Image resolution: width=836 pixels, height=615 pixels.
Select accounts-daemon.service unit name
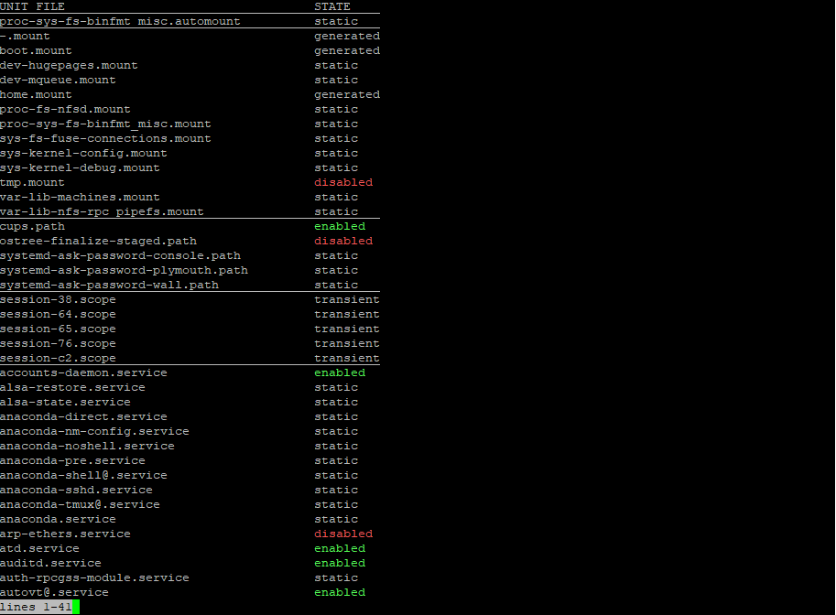click(x=83, y=373)
